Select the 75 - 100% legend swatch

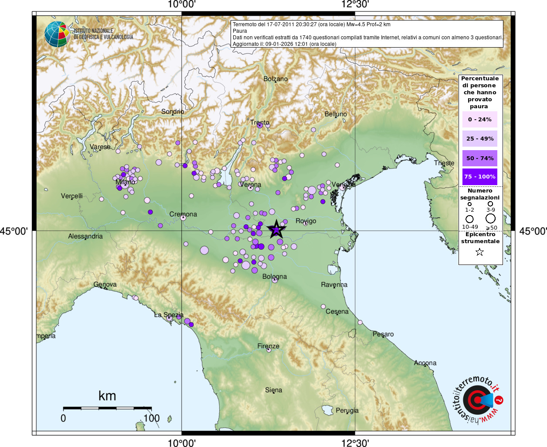tap(479, 177)
